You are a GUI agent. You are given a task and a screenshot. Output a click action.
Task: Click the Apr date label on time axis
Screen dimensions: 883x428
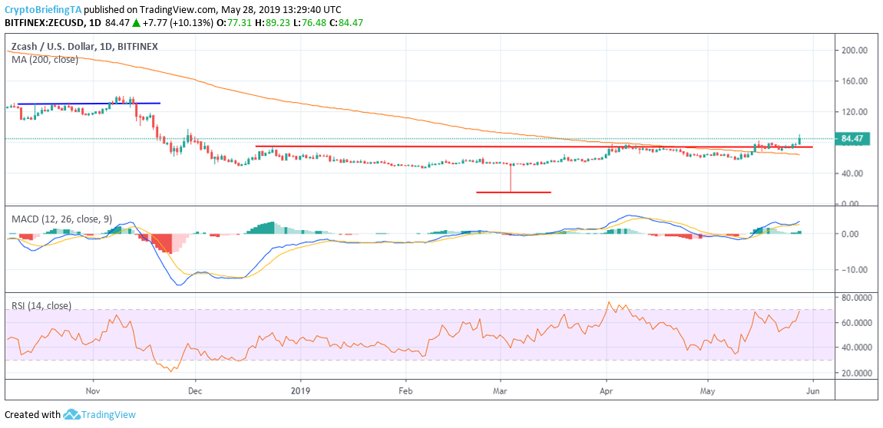click(607, 390)
